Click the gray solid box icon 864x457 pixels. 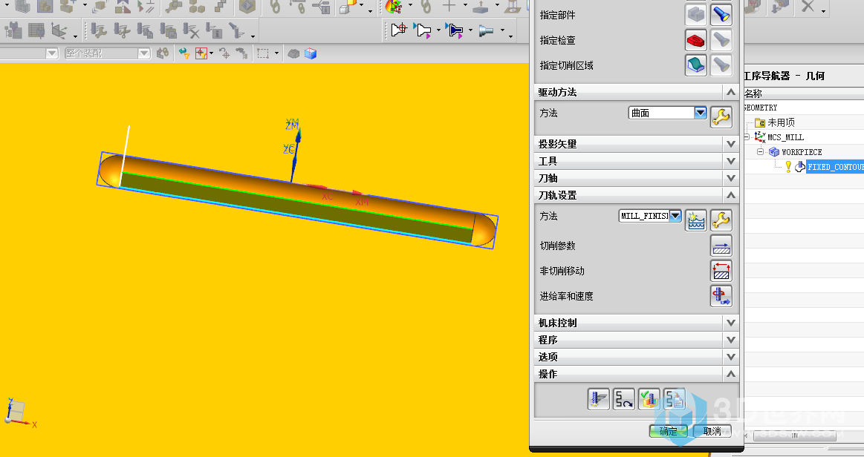293,53
